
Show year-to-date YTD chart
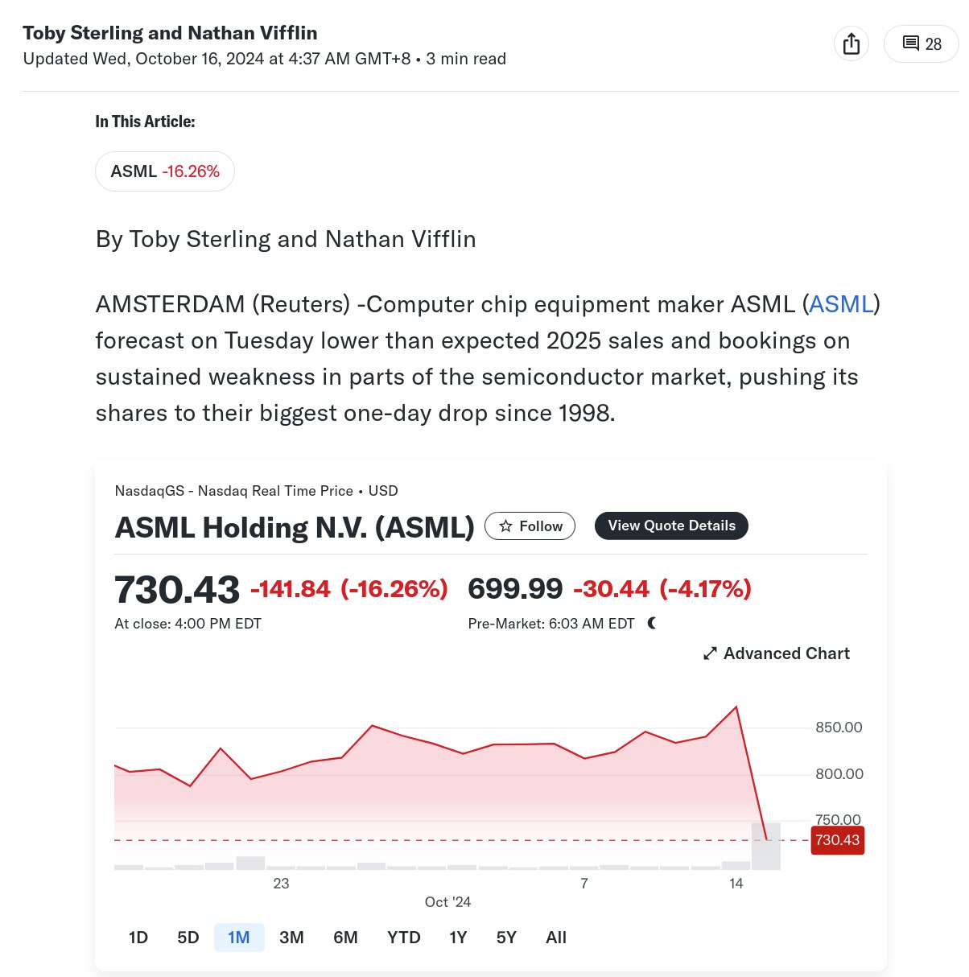(x=403, y=938)
